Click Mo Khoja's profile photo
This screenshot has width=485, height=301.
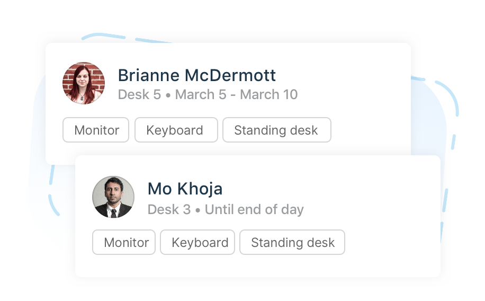pos(113,197)
